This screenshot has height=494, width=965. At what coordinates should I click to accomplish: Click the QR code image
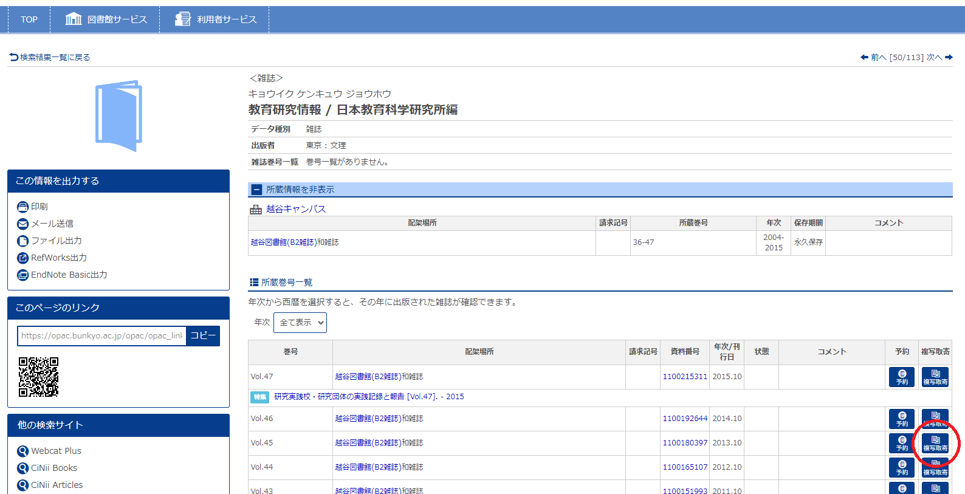38,377
